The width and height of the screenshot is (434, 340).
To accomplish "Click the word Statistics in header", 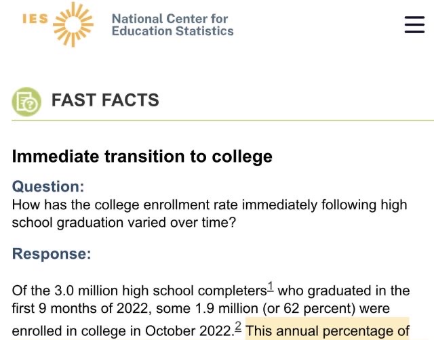I will (205, 31).
